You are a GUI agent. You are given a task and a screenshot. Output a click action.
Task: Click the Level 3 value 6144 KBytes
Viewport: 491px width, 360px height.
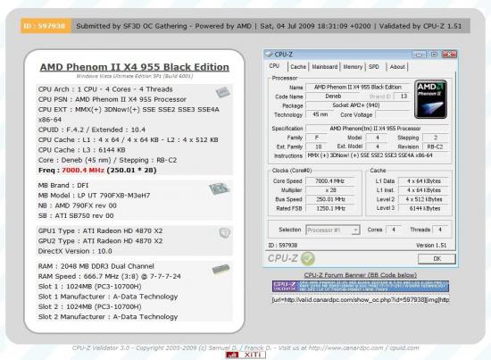(424, 208)
